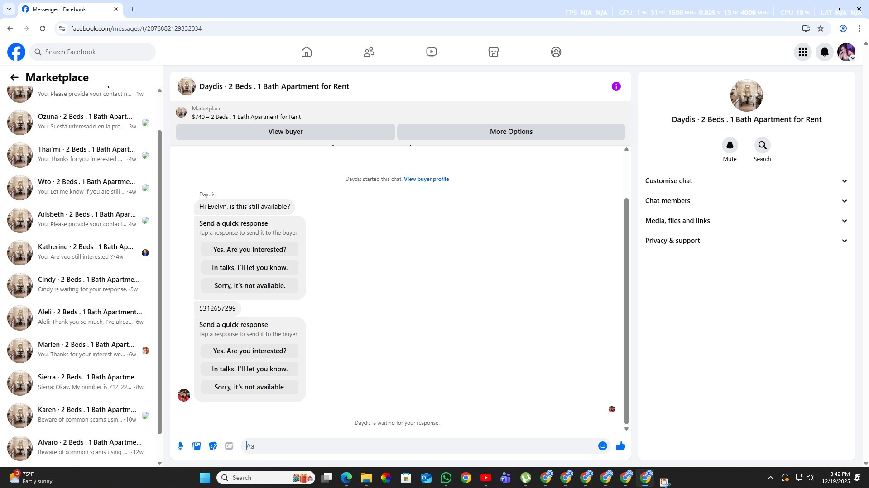Open Karen apartment conversation
Viewport: 869px width, 488px height.
coord(80,416)
